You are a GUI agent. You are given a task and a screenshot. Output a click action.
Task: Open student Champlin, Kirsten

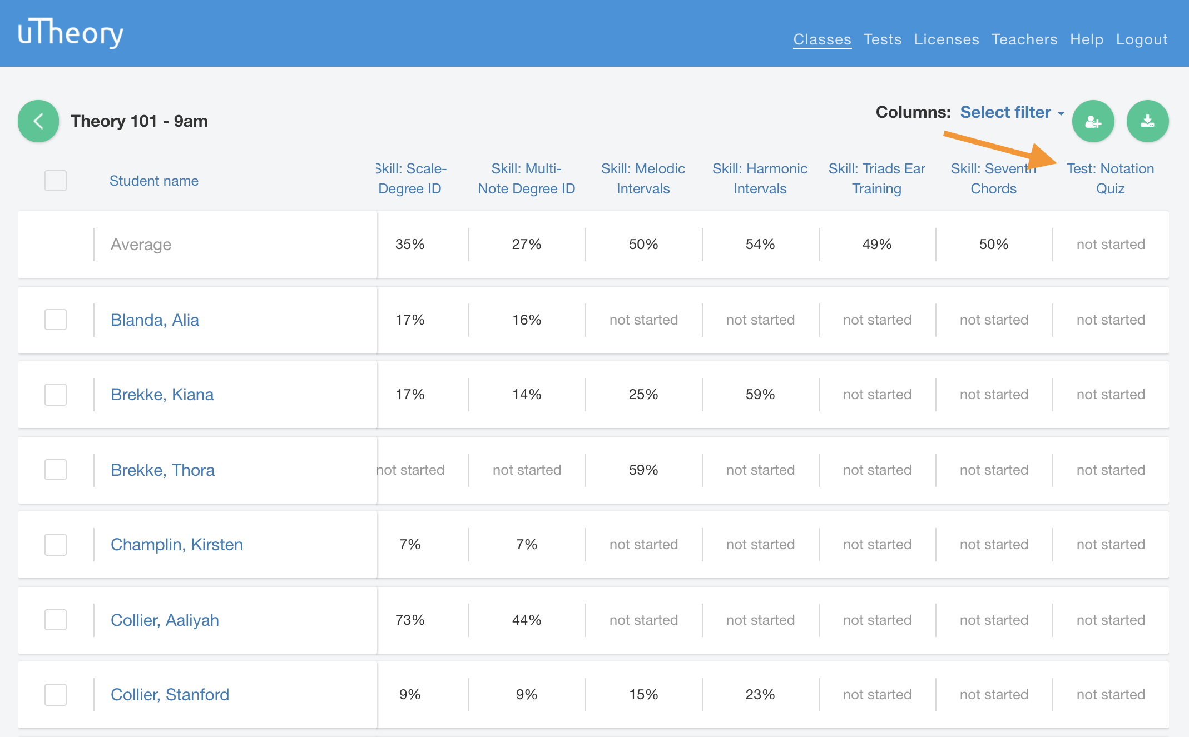coord(177,545)
